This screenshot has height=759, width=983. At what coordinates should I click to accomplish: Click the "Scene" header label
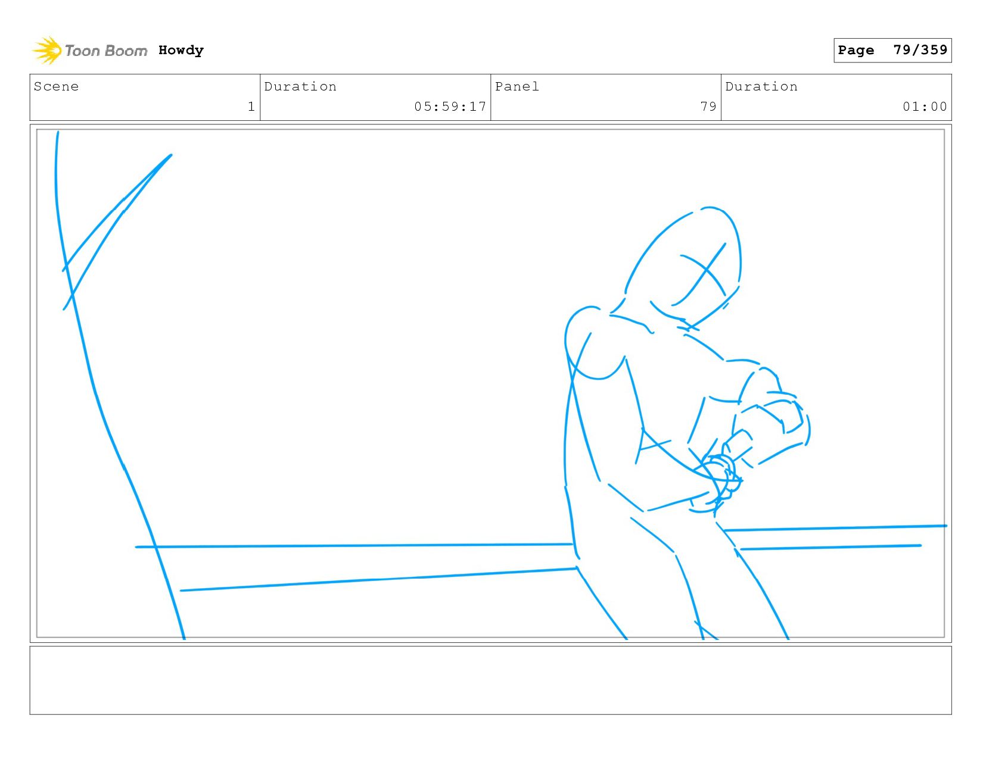click(56, 86)
